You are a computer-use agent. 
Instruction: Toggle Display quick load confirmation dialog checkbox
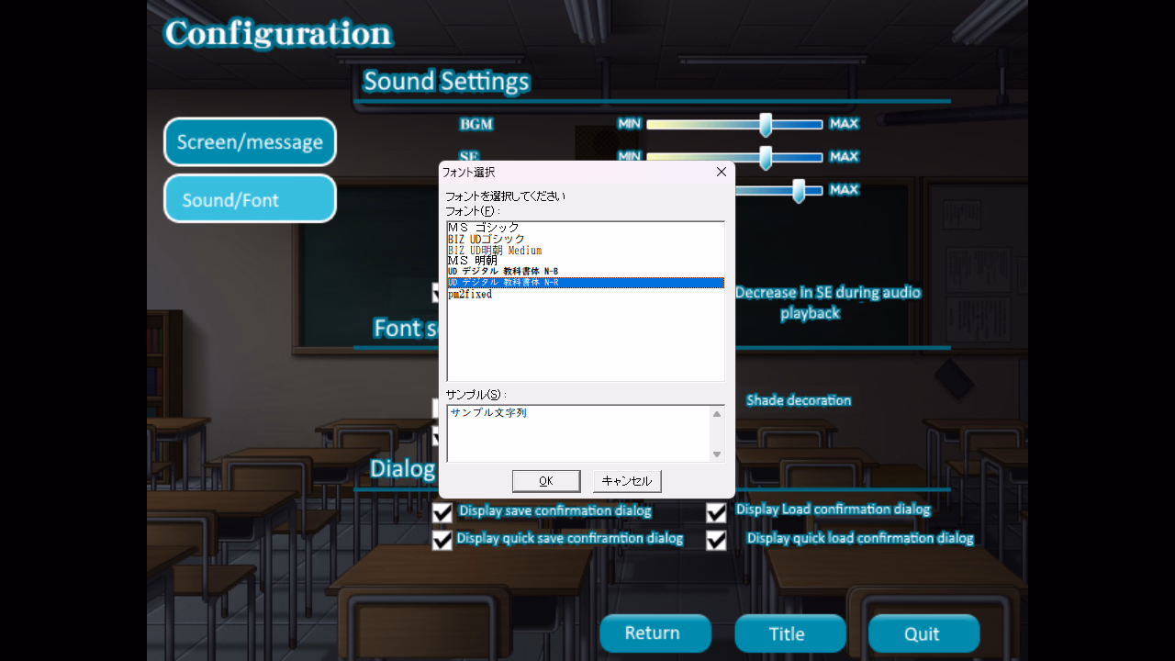tap(716, 540)
